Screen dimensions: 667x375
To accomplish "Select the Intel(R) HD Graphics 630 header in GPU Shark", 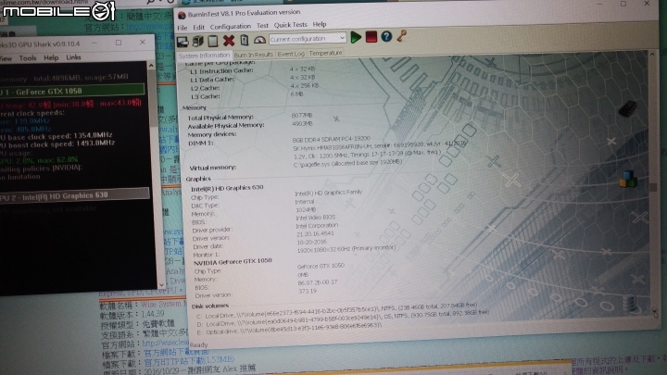I will (74, 196).
